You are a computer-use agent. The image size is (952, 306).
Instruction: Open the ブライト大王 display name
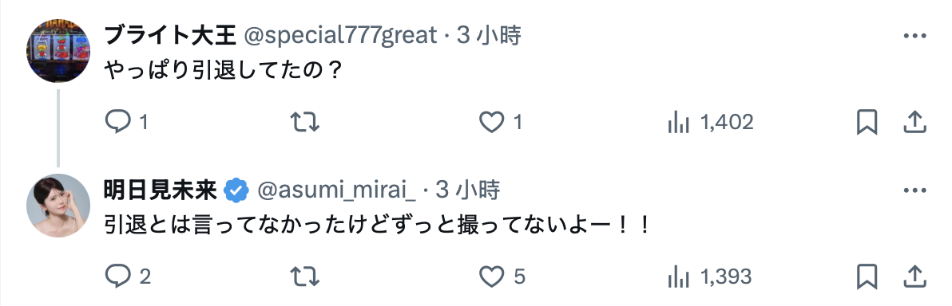170,36
